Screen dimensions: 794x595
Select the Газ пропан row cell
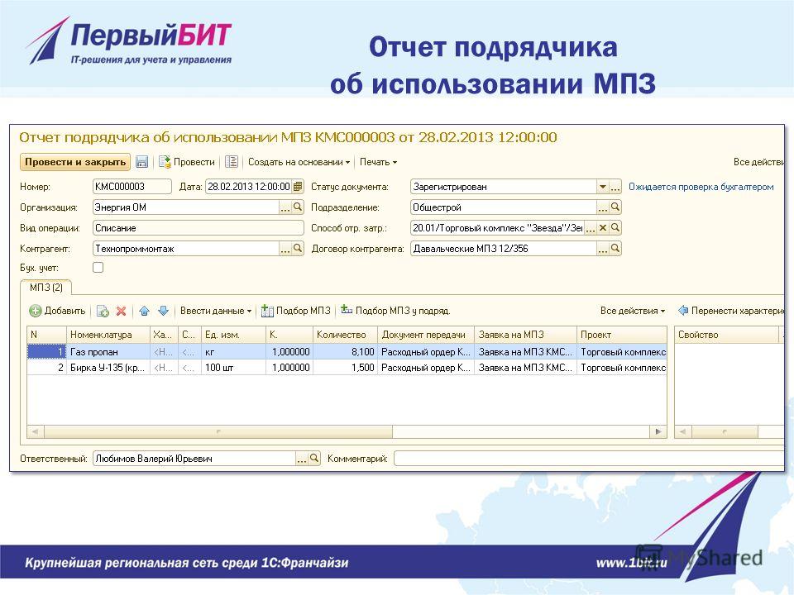point(108,352)
